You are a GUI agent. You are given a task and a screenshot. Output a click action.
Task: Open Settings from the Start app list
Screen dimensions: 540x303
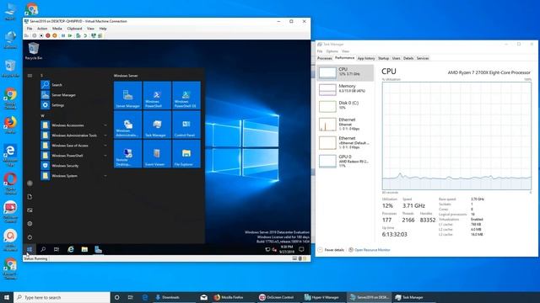click(x=74, y=105)
